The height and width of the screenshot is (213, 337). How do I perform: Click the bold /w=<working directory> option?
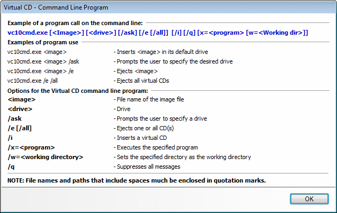[46, 157]
